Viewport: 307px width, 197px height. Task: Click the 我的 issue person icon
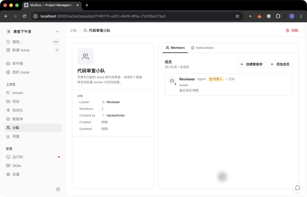pos(8,72)
